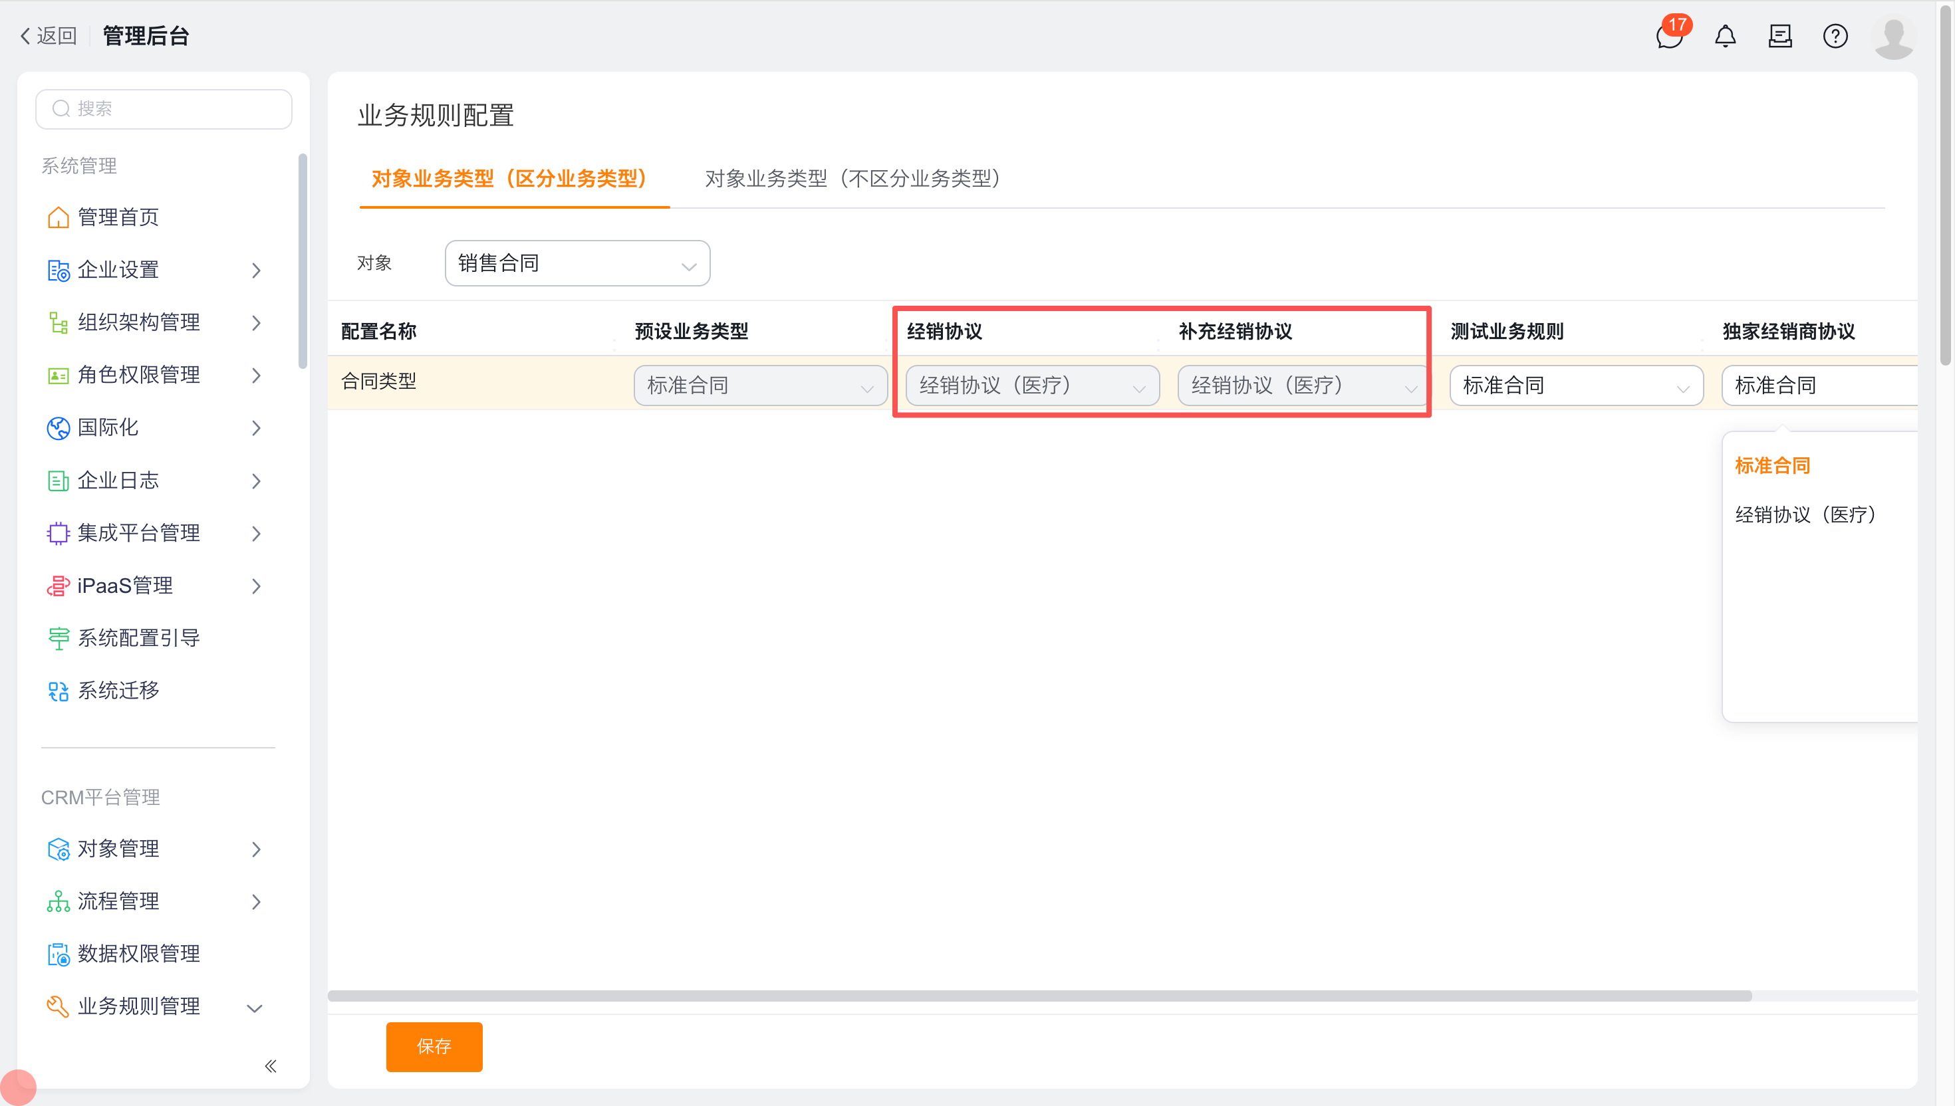Open the help question mark icon
Image resolution: width=1955 pixels, height=1106 pixels.
click(x=1835, y=36)
